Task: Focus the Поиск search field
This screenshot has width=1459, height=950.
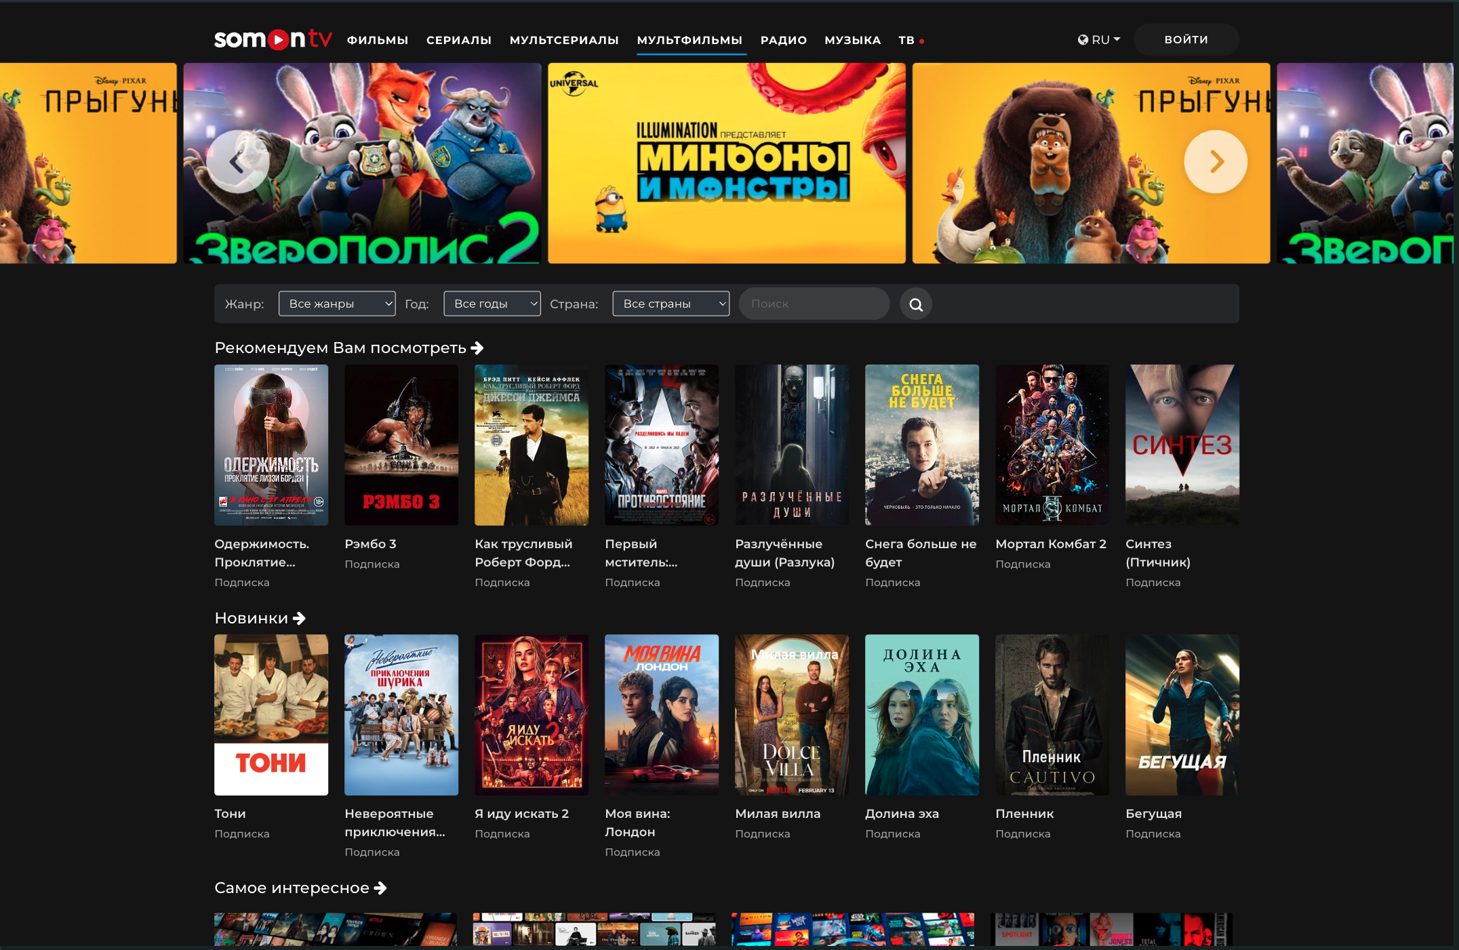Action: 814,304
